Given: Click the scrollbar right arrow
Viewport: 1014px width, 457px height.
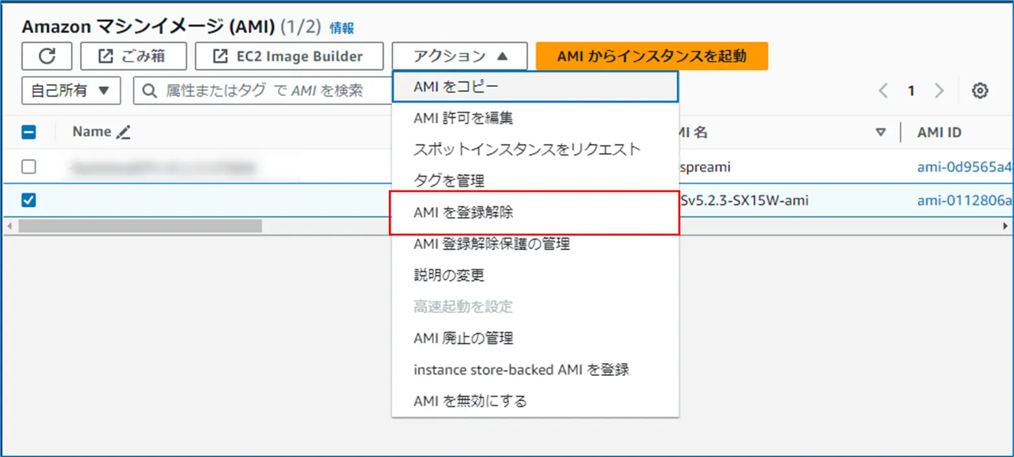Looking at the screenshot, I should 1006,226.
